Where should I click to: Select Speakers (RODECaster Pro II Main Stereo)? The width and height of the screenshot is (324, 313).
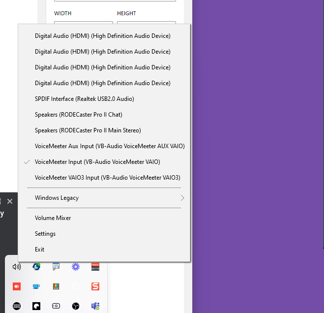pos(104,130)
